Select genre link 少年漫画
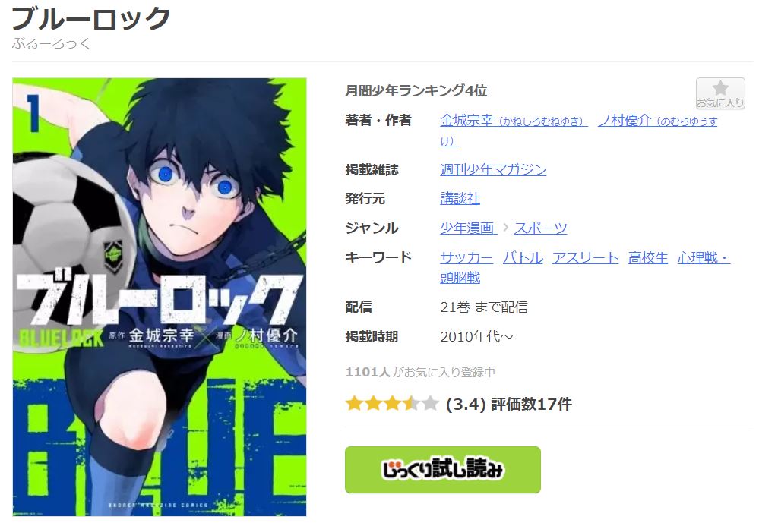This screenshot has width=759, height=526. pos(468,228)
